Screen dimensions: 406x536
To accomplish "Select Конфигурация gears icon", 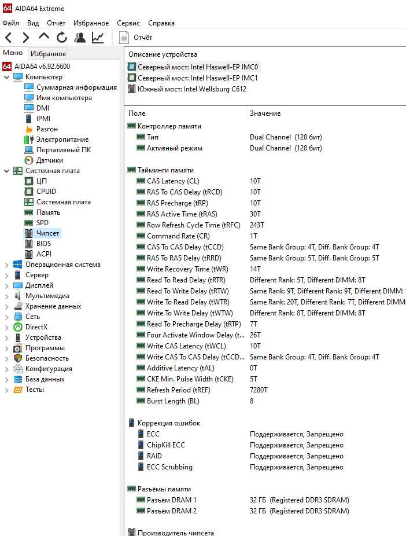I will coord(18,369).
